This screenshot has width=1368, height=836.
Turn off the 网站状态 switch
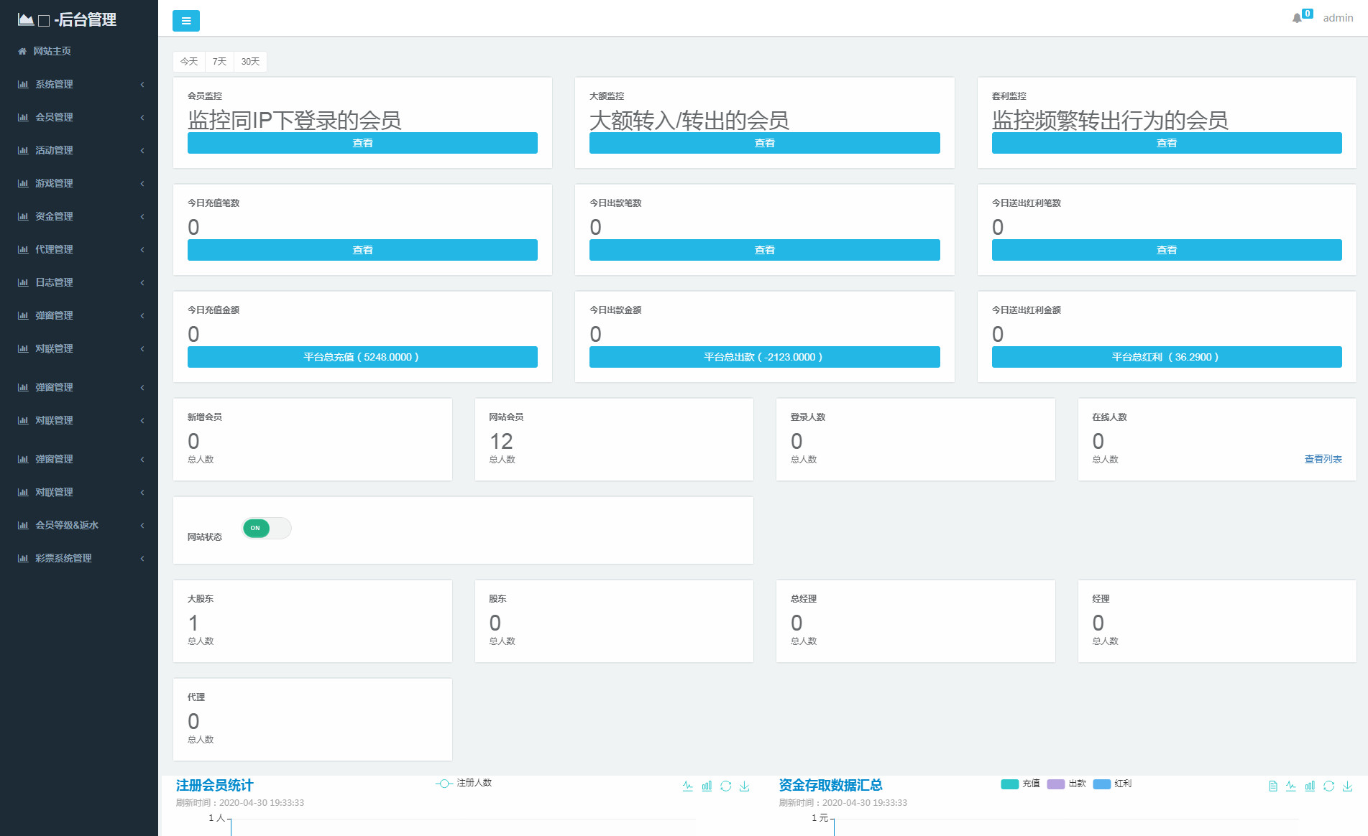(x=266, y=528)
